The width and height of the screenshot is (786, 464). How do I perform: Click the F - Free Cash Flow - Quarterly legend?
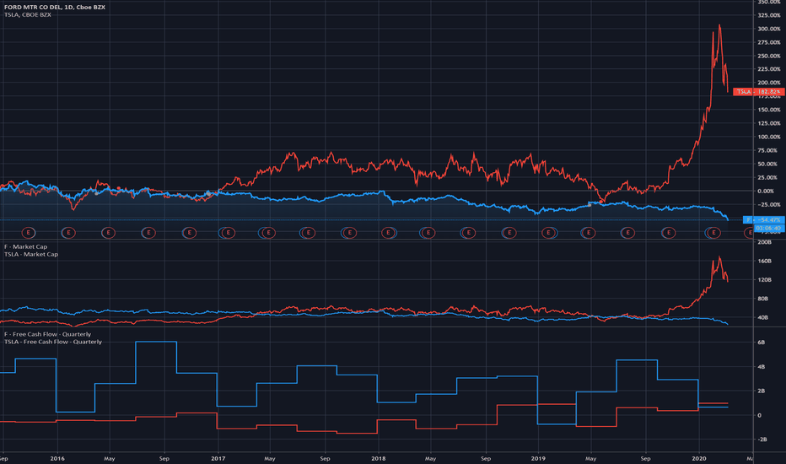tap(47, 334)
